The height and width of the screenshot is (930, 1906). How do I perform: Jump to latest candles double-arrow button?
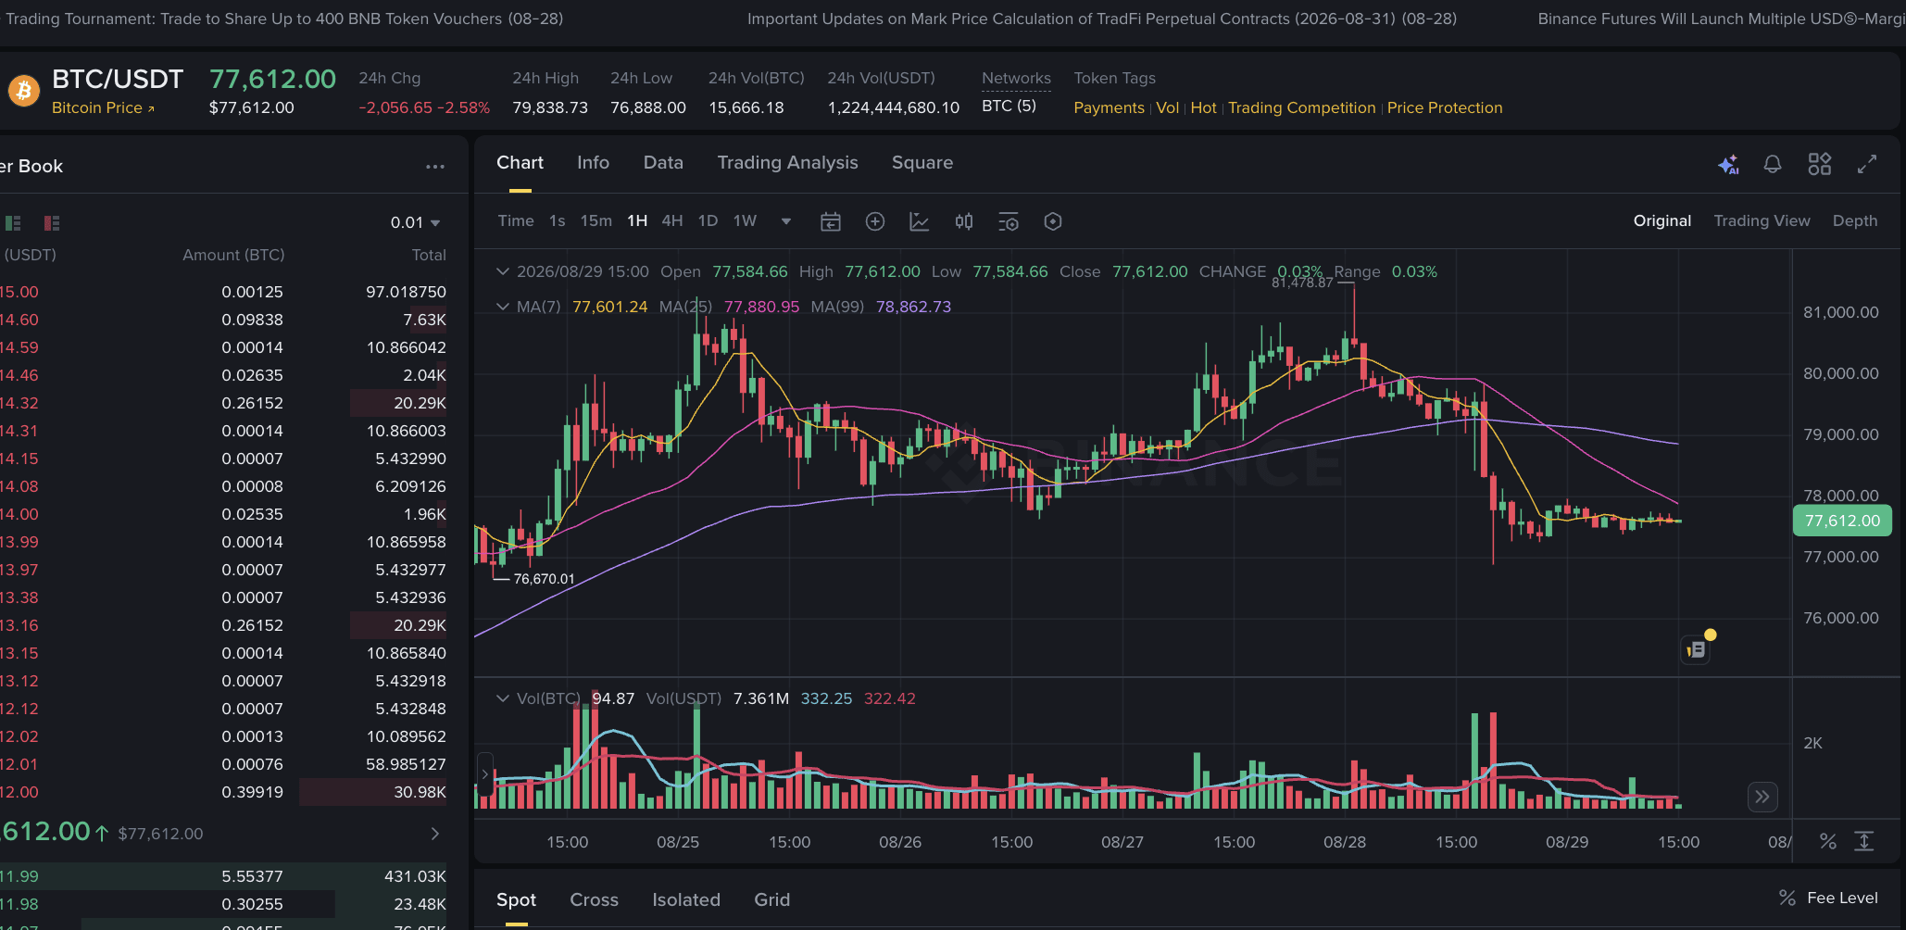[x=1762, y=797]
